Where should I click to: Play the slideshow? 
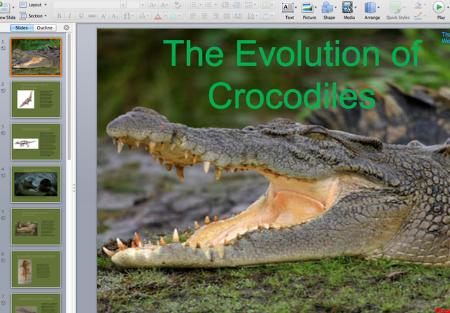coord(439,7)
